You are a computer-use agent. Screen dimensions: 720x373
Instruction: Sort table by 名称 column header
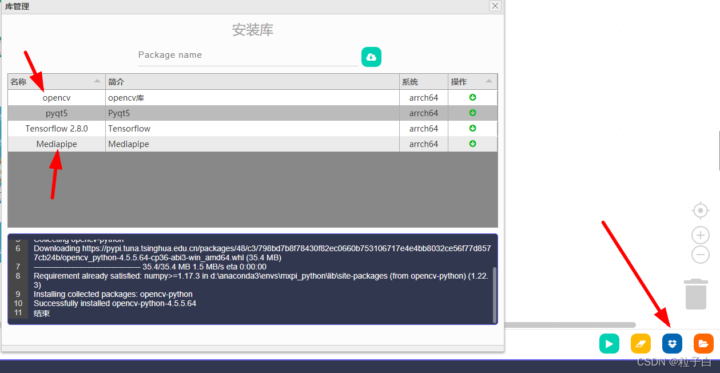(56, 82)
